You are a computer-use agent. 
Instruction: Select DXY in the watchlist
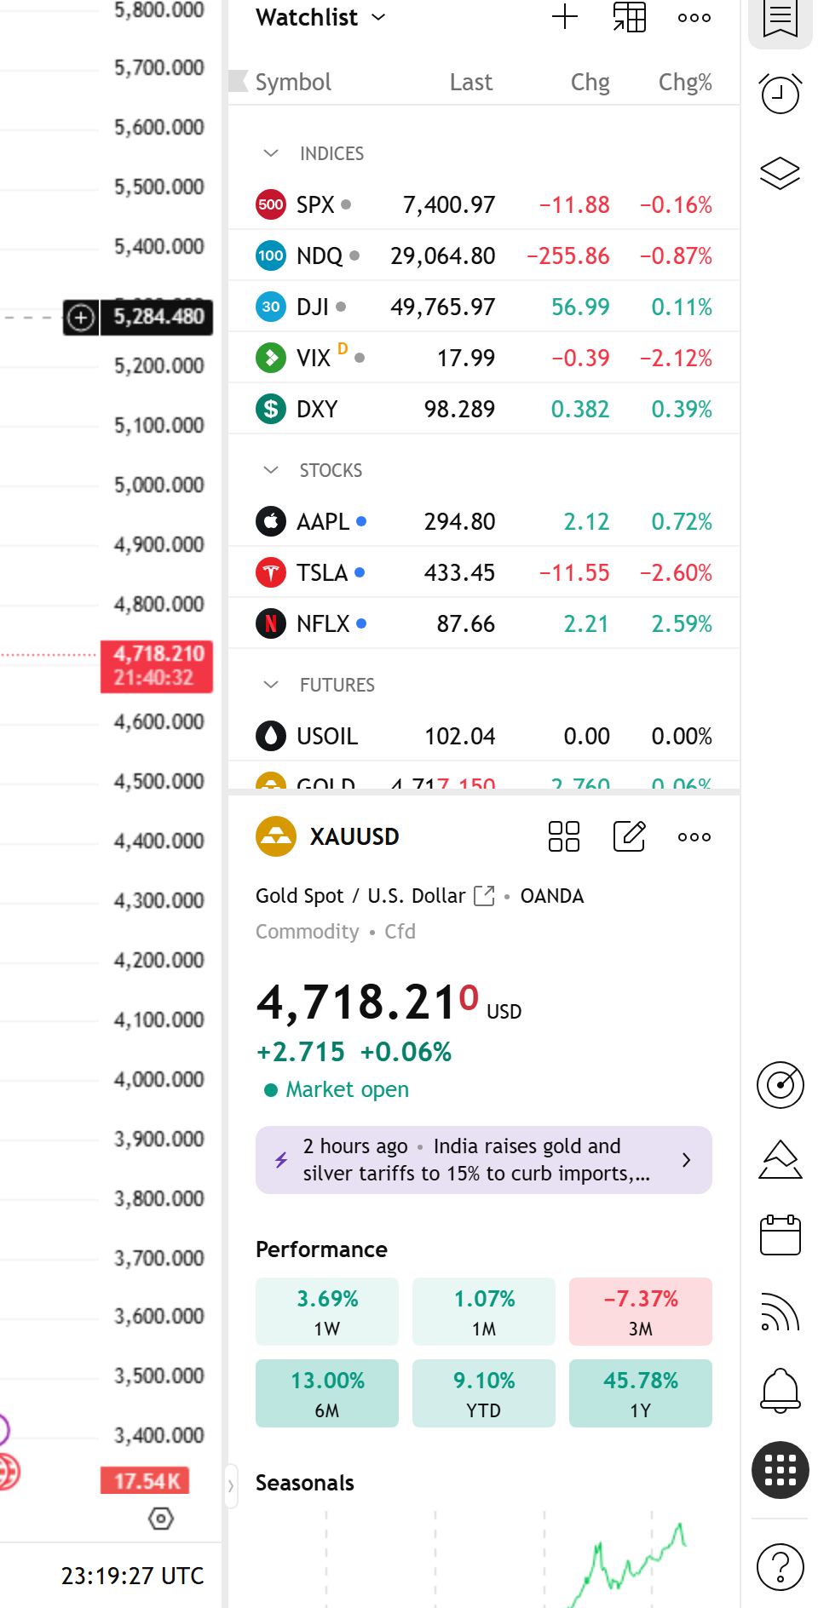click(484, 409)
